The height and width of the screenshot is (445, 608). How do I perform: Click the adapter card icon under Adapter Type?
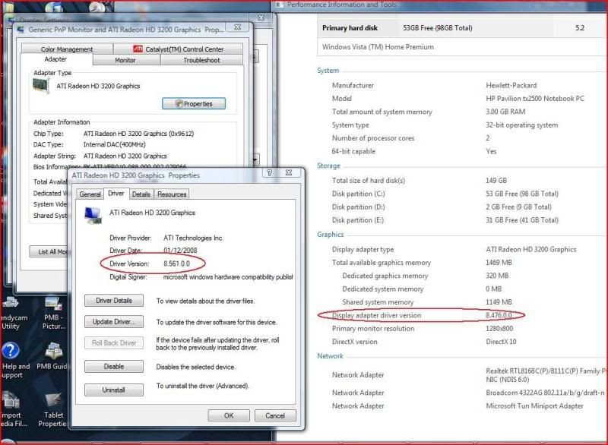(43, 86)
